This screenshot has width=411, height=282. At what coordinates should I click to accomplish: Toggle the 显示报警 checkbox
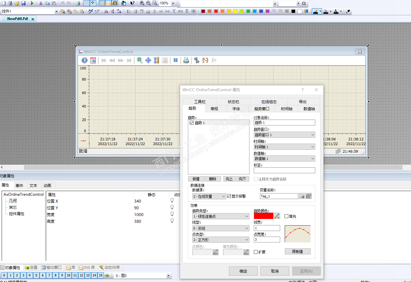point(229,196)
